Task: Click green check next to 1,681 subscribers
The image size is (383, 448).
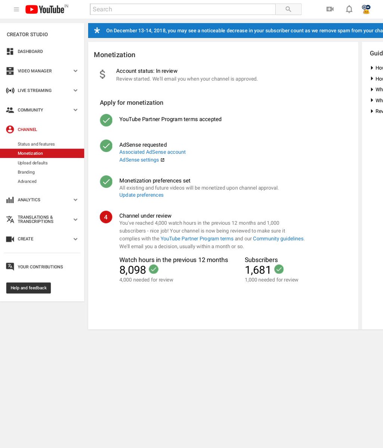Action: pyautogui.click(x=279, y=269)
